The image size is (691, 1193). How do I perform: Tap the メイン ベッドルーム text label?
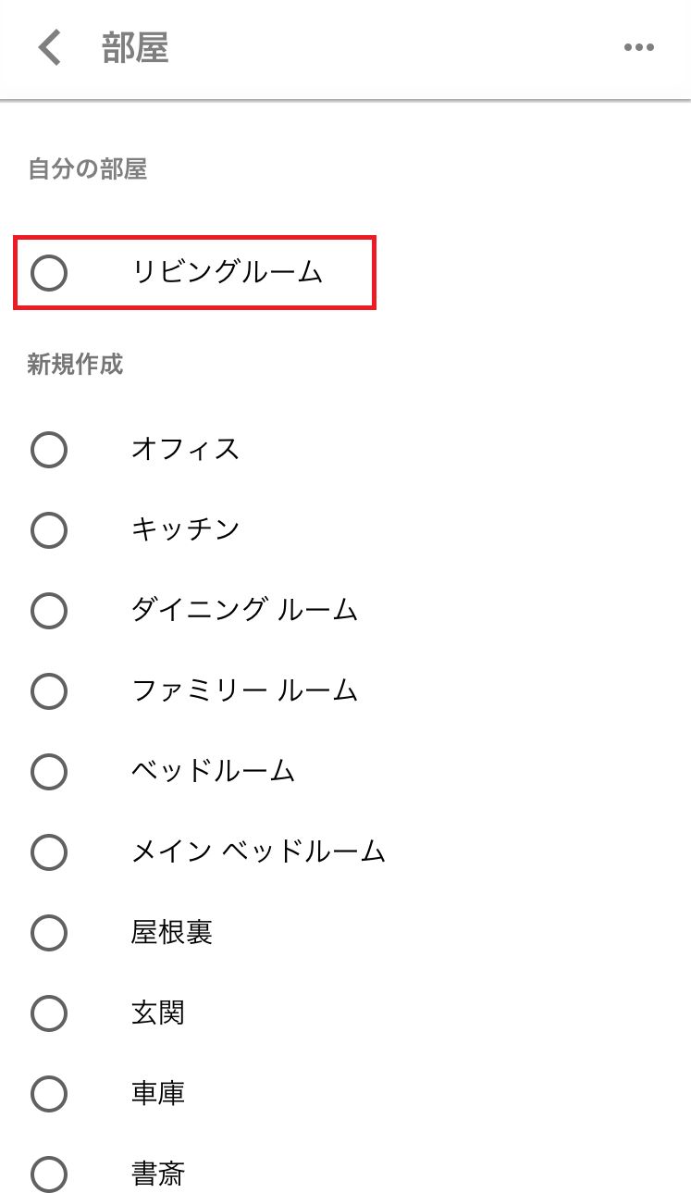coord(258,851)
